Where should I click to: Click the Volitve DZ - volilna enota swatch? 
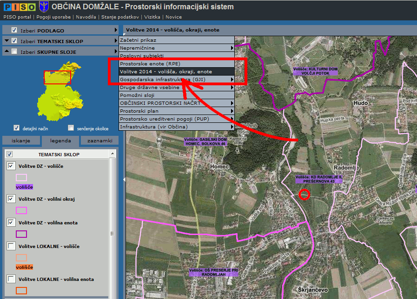[x=21, y=234]
